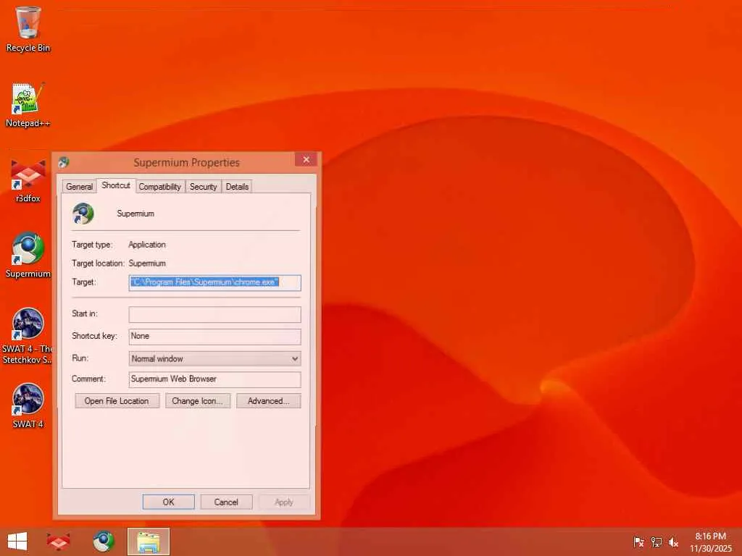Select the Shortcut tab
Image resolution: width=742 pixels, height=556 pixels.
[x=116, y=185]
